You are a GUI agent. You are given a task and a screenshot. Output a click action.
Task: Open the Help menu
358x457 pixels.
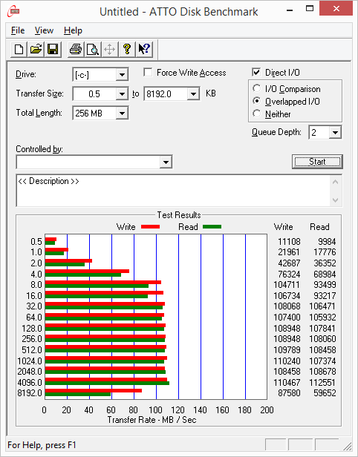point(73,30)
